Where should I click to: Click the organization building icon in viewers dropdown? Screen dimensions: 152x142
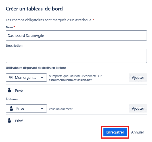11,78
